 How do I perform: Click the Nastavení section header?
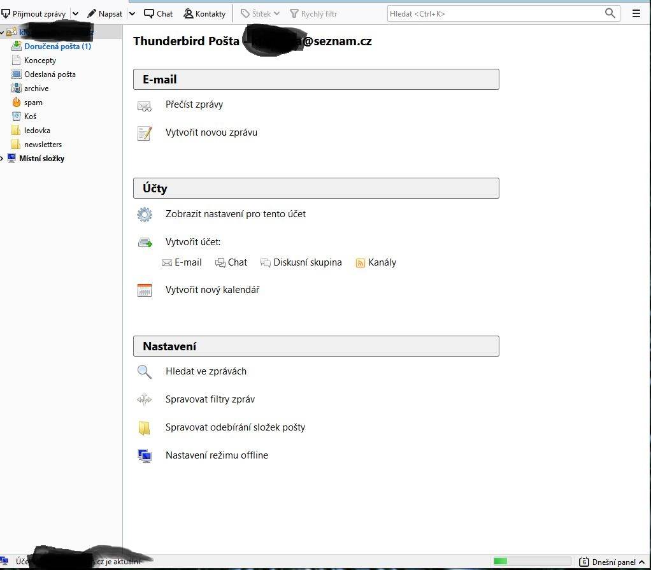316,346
